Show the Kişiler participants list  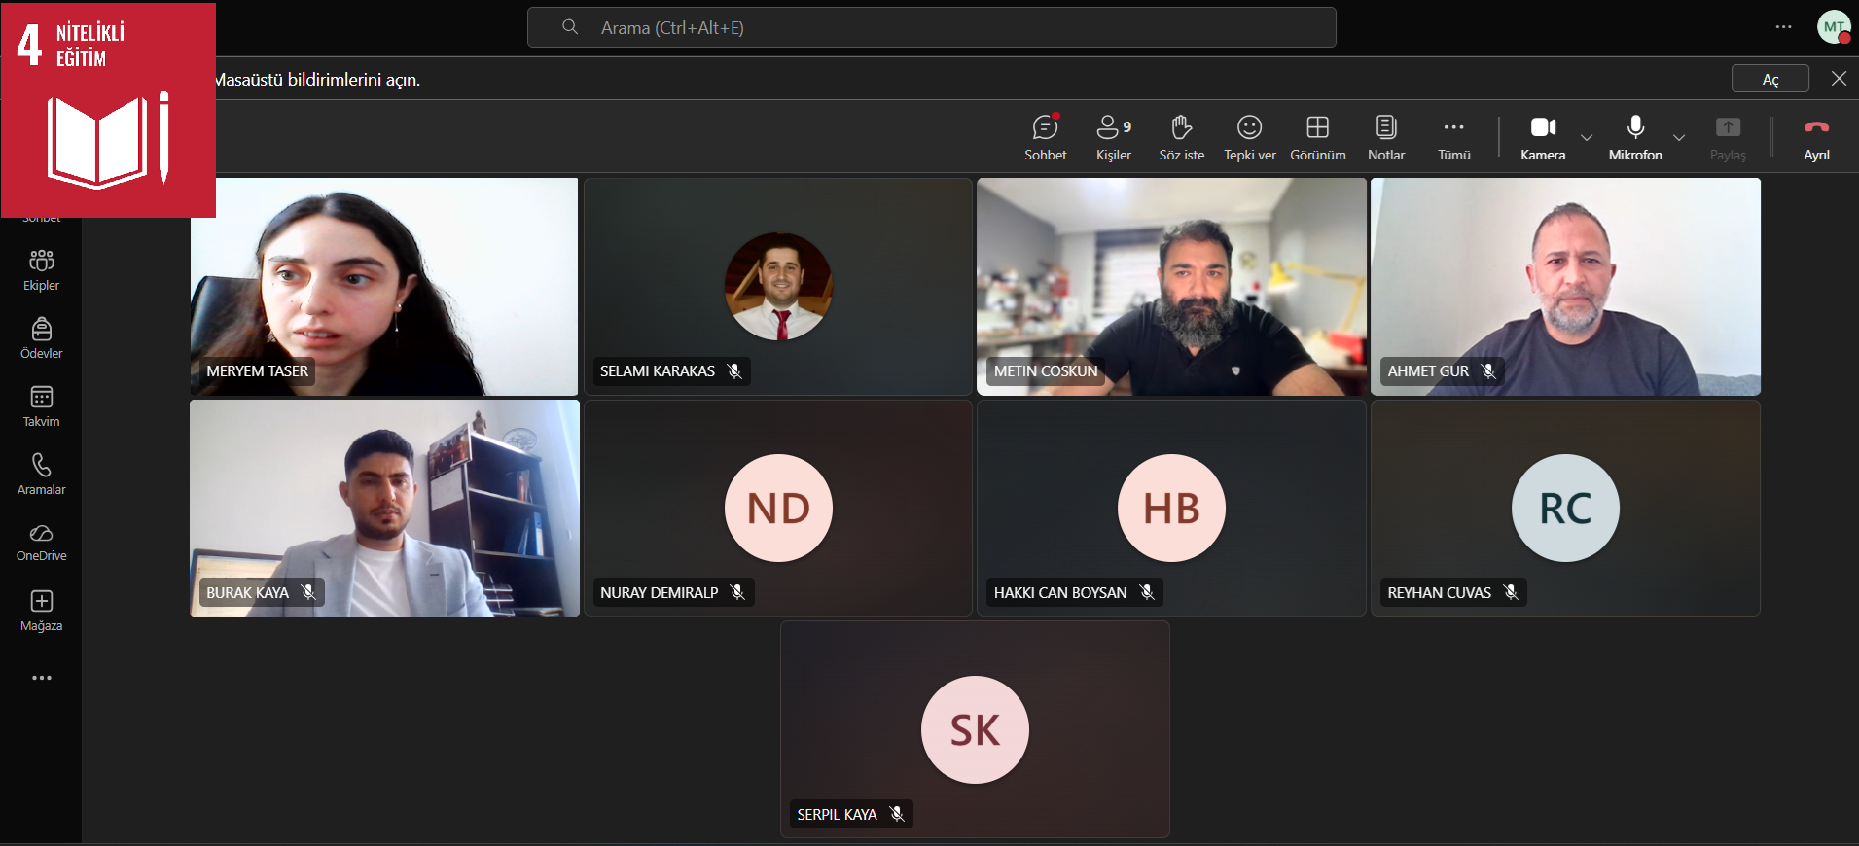tap(1113, 137)
